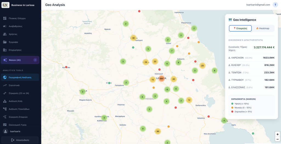Click the Έγγραφα folder icon
The image size is (281, 144).
pos(5,42)
